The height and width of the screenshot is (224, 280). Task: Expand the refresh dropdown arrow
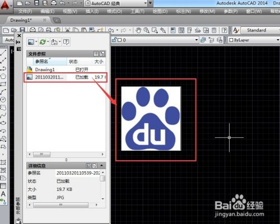[48, 42]
